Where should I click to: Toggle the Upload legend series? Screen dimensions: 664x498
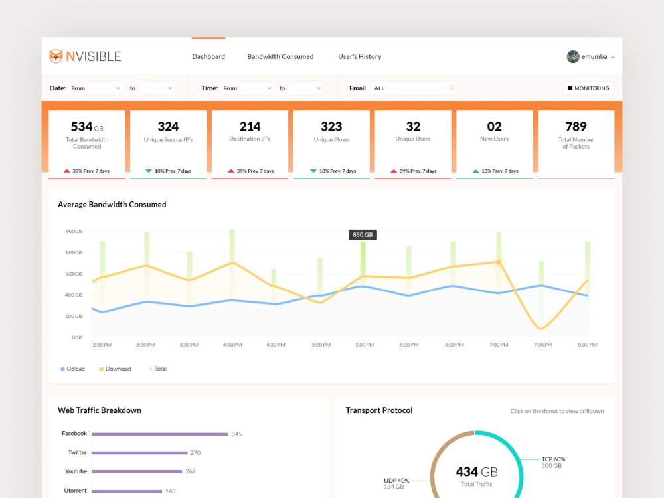coord(72,369)
